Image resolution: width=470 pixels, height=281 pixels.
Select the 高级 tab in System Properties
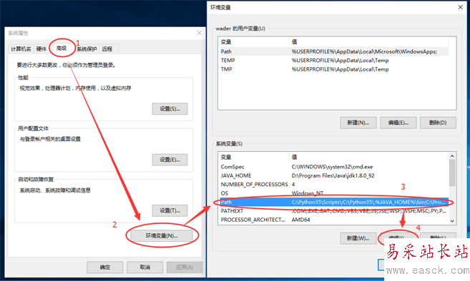tap(62, 48)
